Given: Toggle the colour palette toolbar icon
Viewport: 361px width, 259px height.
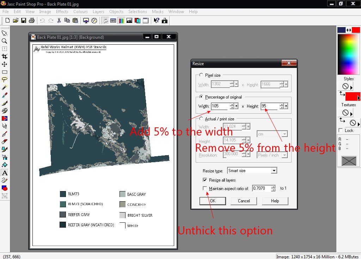Looking at the screenshot, I should pyautogui.click(x=121, y=20).
